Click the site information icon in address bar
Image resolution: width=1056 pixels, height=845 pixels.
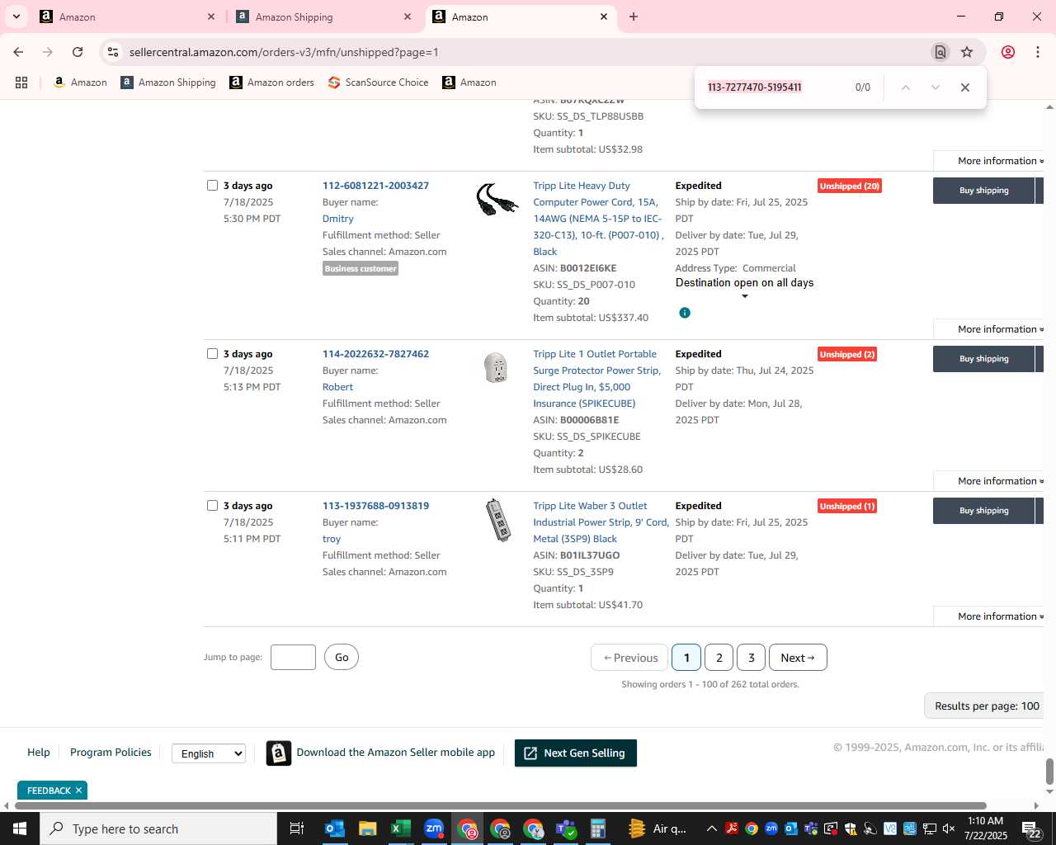click(x=113, y=52)
